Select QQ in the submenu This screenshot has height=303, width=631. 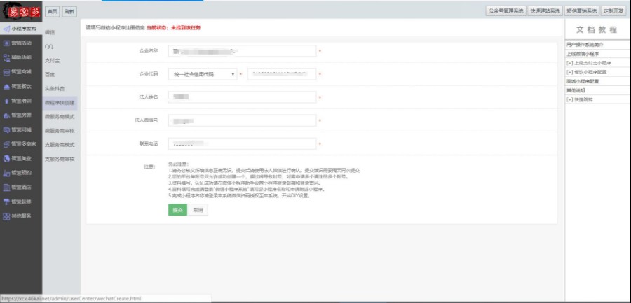(48, 47)
